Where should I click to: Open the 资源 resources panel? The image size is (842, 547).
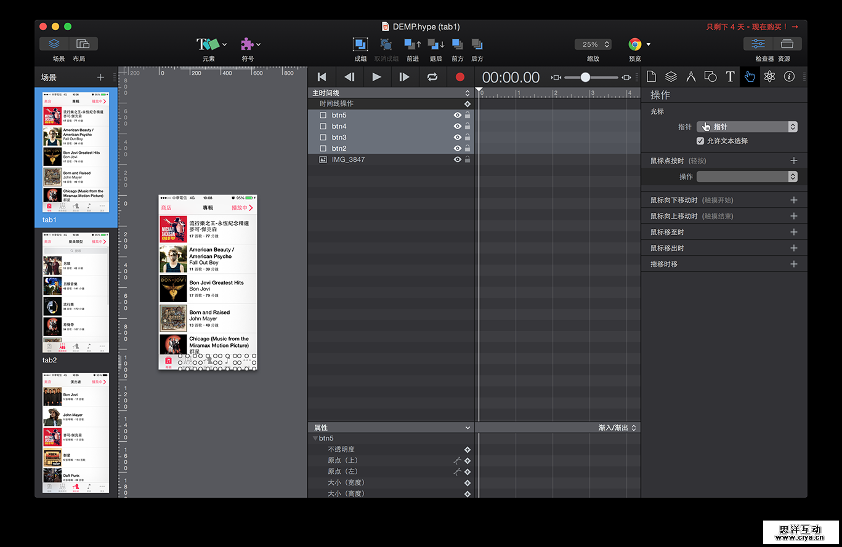pos(787,44)
